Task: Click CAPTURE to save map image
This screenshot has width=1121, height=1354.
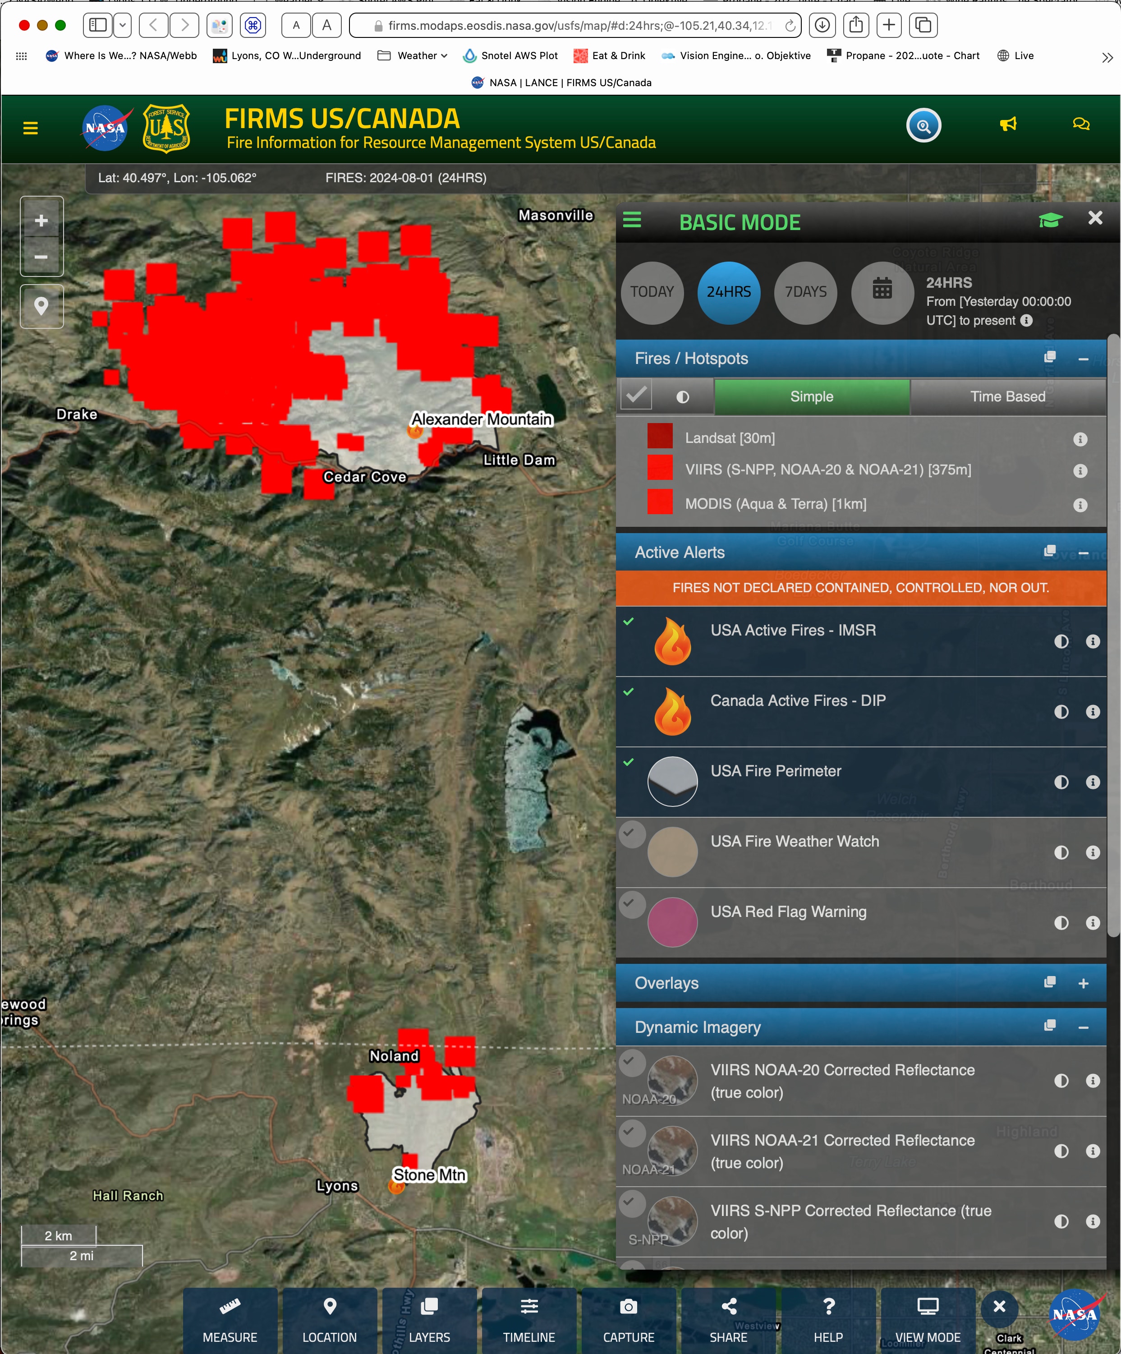Action: (629, 1320)
